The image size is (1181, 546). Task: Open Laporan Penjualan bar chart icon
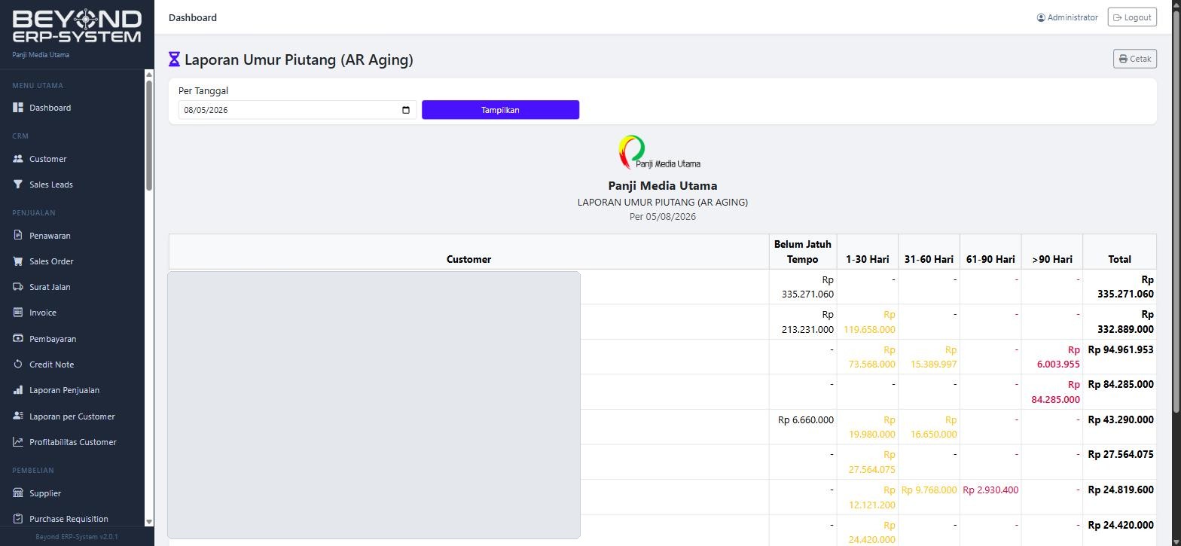[18, 390]
